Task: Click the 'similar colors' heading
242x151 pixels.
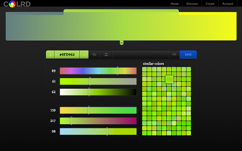Action: 154,64
